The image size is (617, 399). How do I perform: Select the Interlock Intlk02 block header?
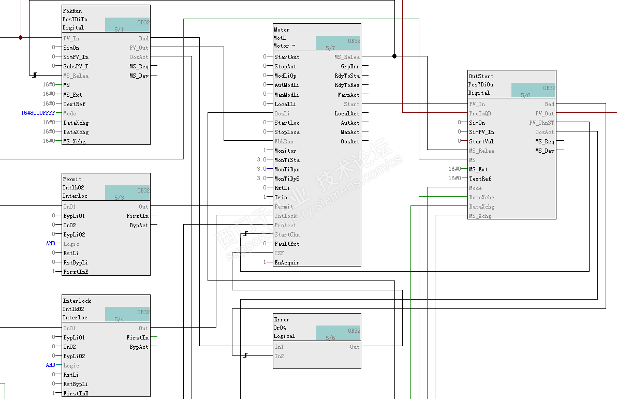pos(106,308)
